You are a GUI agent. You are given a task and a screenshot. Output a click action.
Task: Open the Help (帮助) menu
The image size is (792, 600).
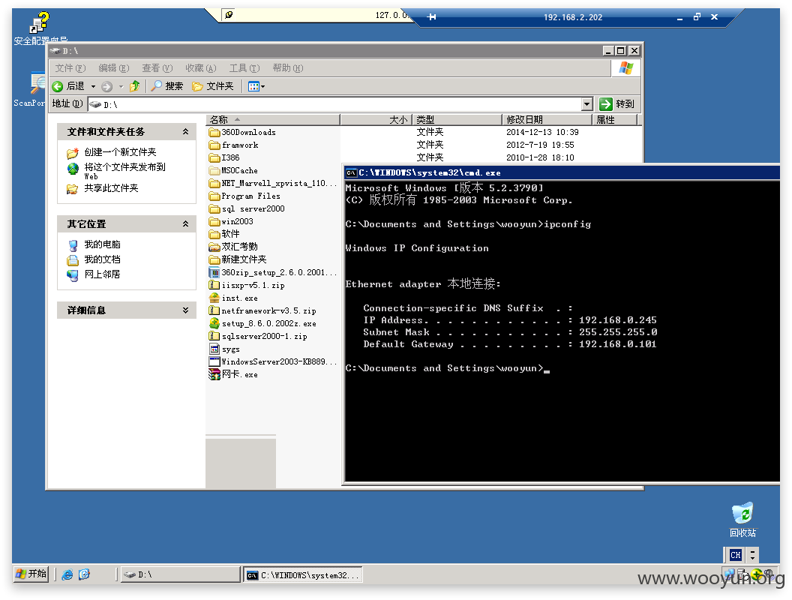point(287,68)
